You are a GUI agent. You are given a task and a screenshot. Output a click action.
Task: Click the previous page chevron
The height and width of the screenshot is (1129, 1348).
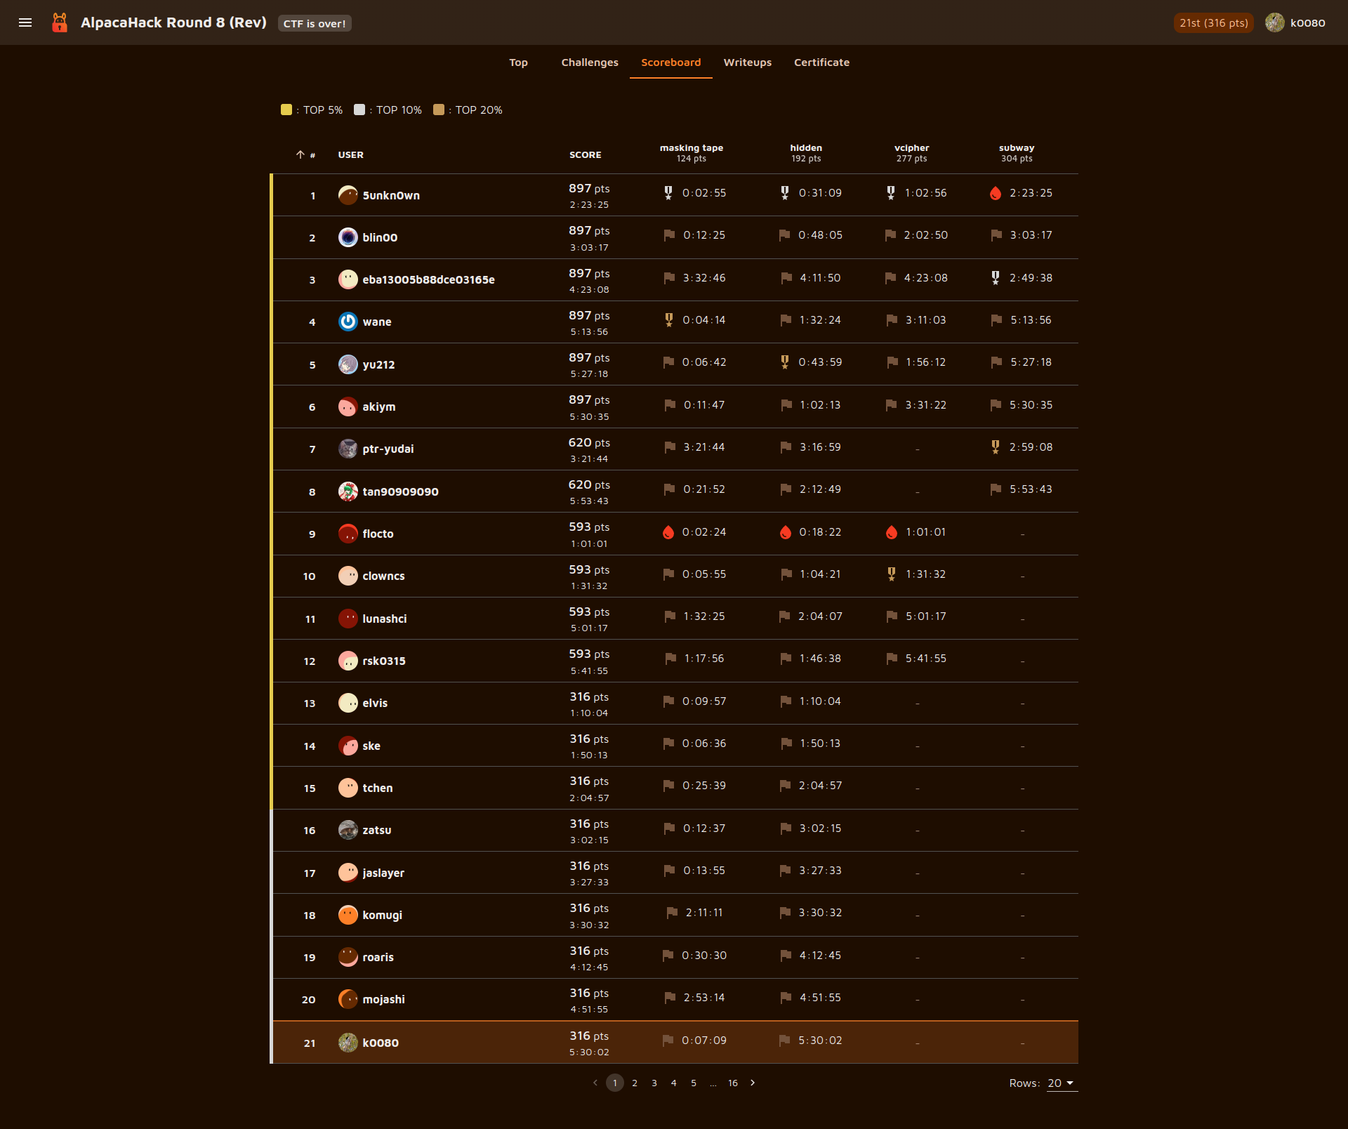[x=595, y=1083]
